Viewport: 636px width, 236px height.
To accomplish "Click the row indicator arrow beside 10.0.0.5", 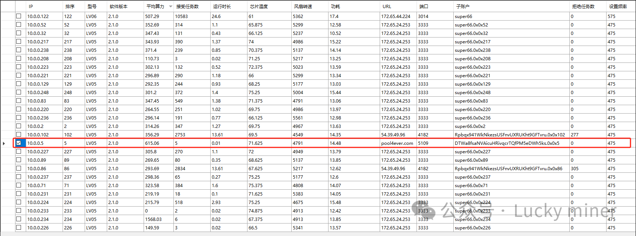I will pos(4,143).
